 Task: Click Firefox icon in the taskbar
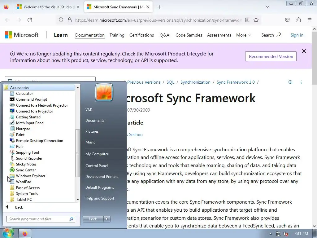(x=25, y=234)
